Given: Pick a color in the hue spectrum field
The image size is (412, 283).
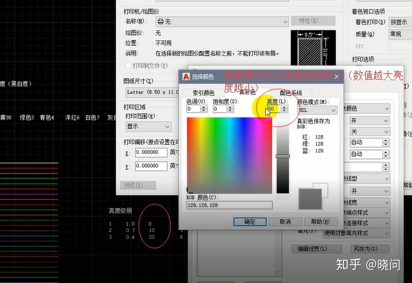Looking at the screenshot, I should click(230, 155).
